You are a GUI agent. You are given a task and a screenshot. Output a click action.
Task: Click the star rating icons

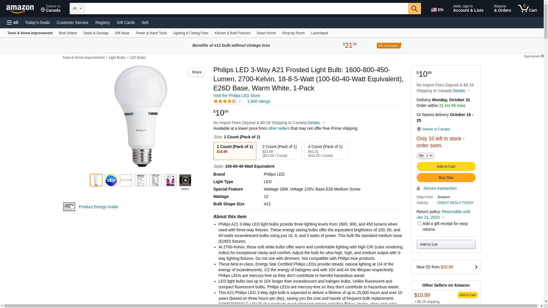point(225,101)
